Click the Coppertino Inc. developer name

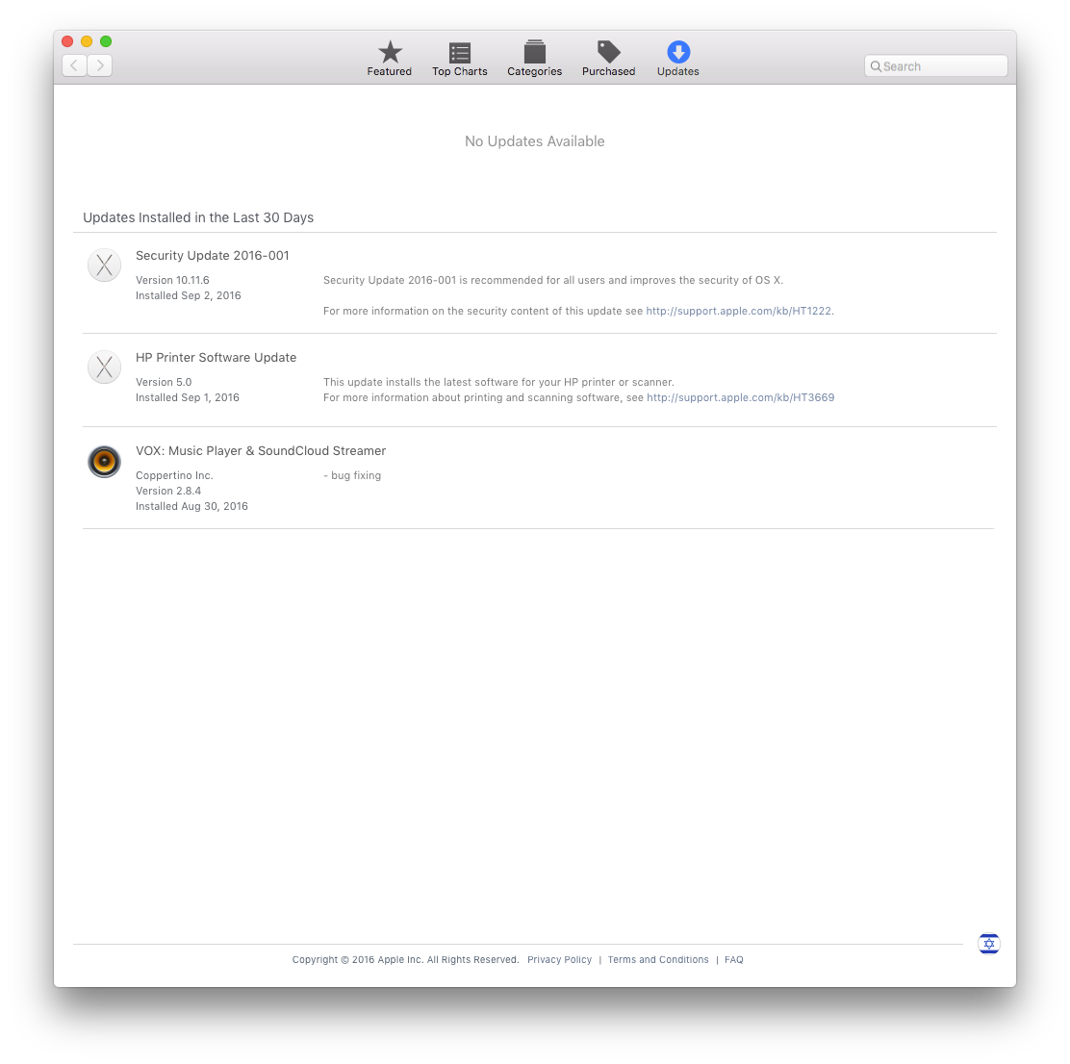pyautogui.click(x=174, y=475)
